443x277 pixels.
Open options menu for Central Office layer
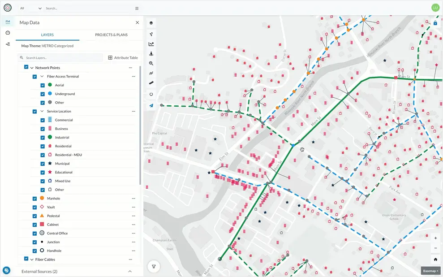[133, 234]
